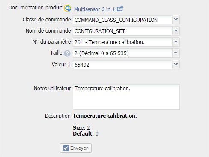The width and height of the screenshot is (209, 157).
Task: Click the external link icon beside Multisensor 6 in 1
Action: click(x=120, y=9)
